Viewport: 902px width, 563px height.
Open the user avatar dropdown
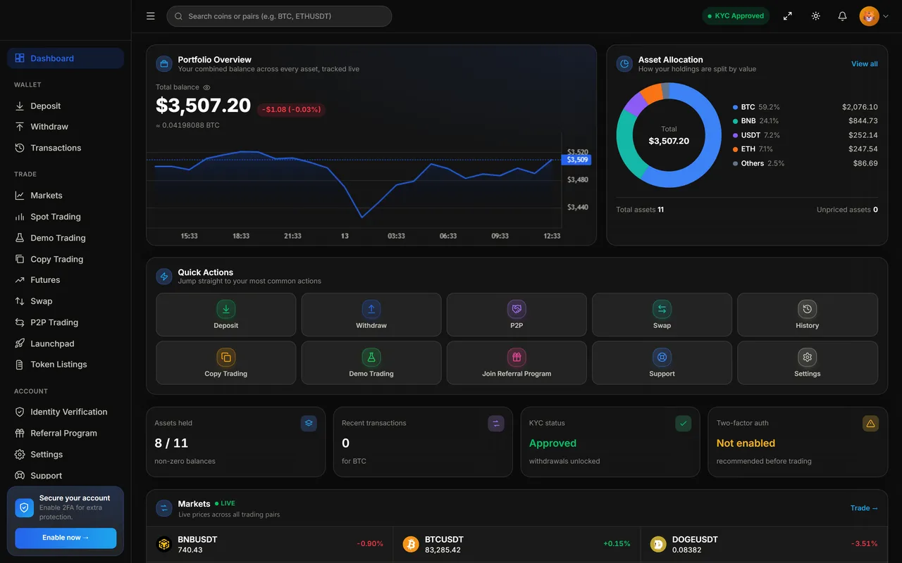click(874, 16)
